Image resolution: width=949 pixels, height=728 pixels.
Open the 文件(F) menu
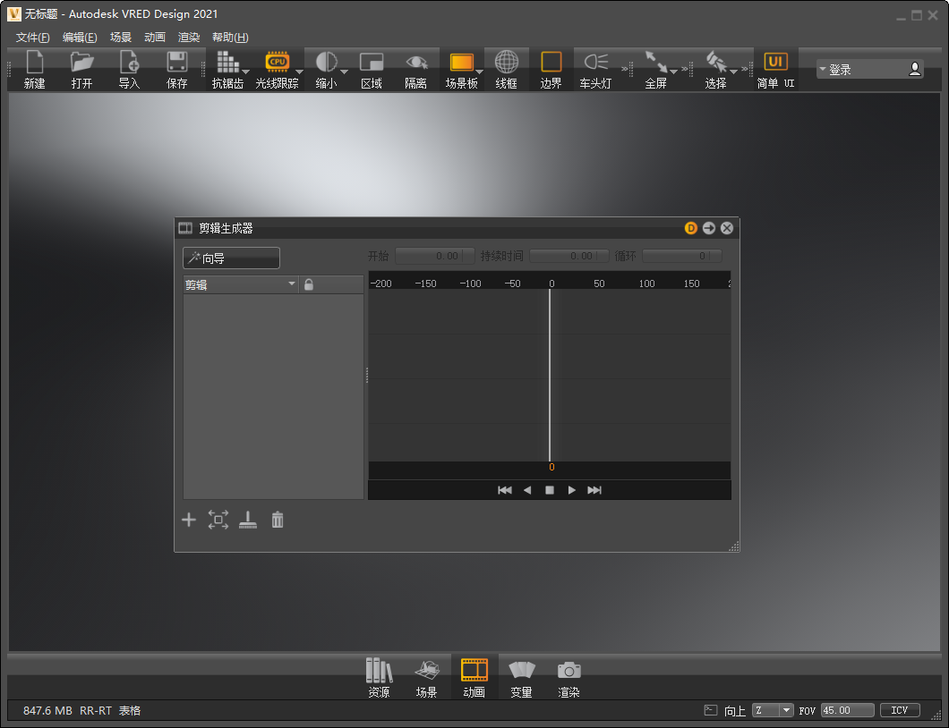click(33, 38)
